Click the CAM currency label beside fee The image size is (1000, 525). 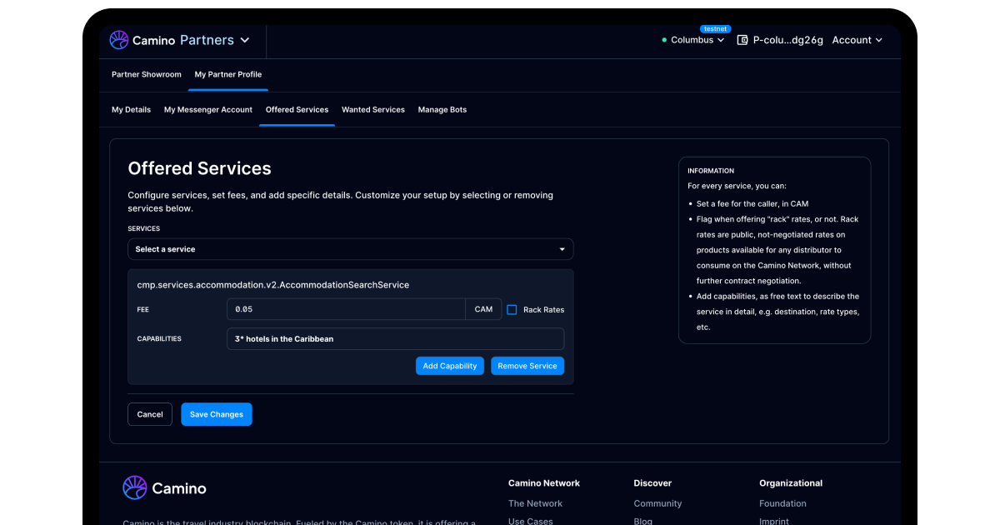click(x=483, y=309)
